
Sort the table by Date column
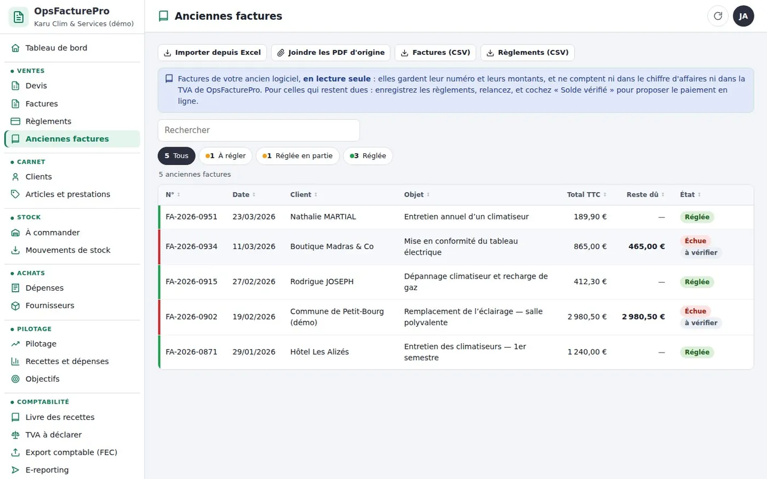pyautogui.click(x=244, y=194)
